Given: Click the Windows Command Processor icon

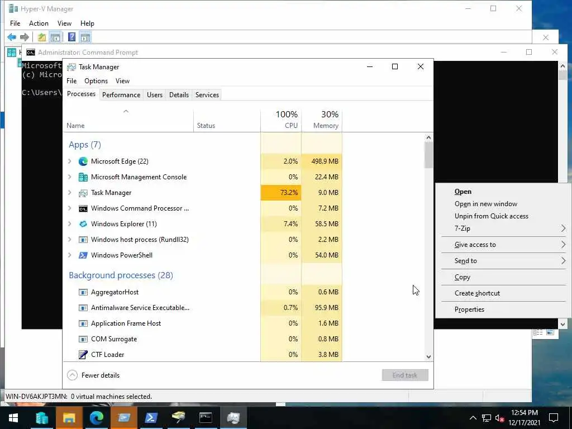Looking at the screenshot, I should [x=83, y=208].
